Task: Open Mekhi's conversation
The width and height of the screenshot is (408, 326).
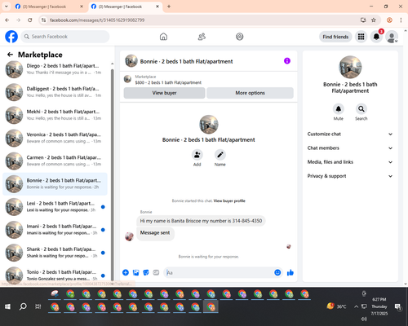Action: coord(55,115)
